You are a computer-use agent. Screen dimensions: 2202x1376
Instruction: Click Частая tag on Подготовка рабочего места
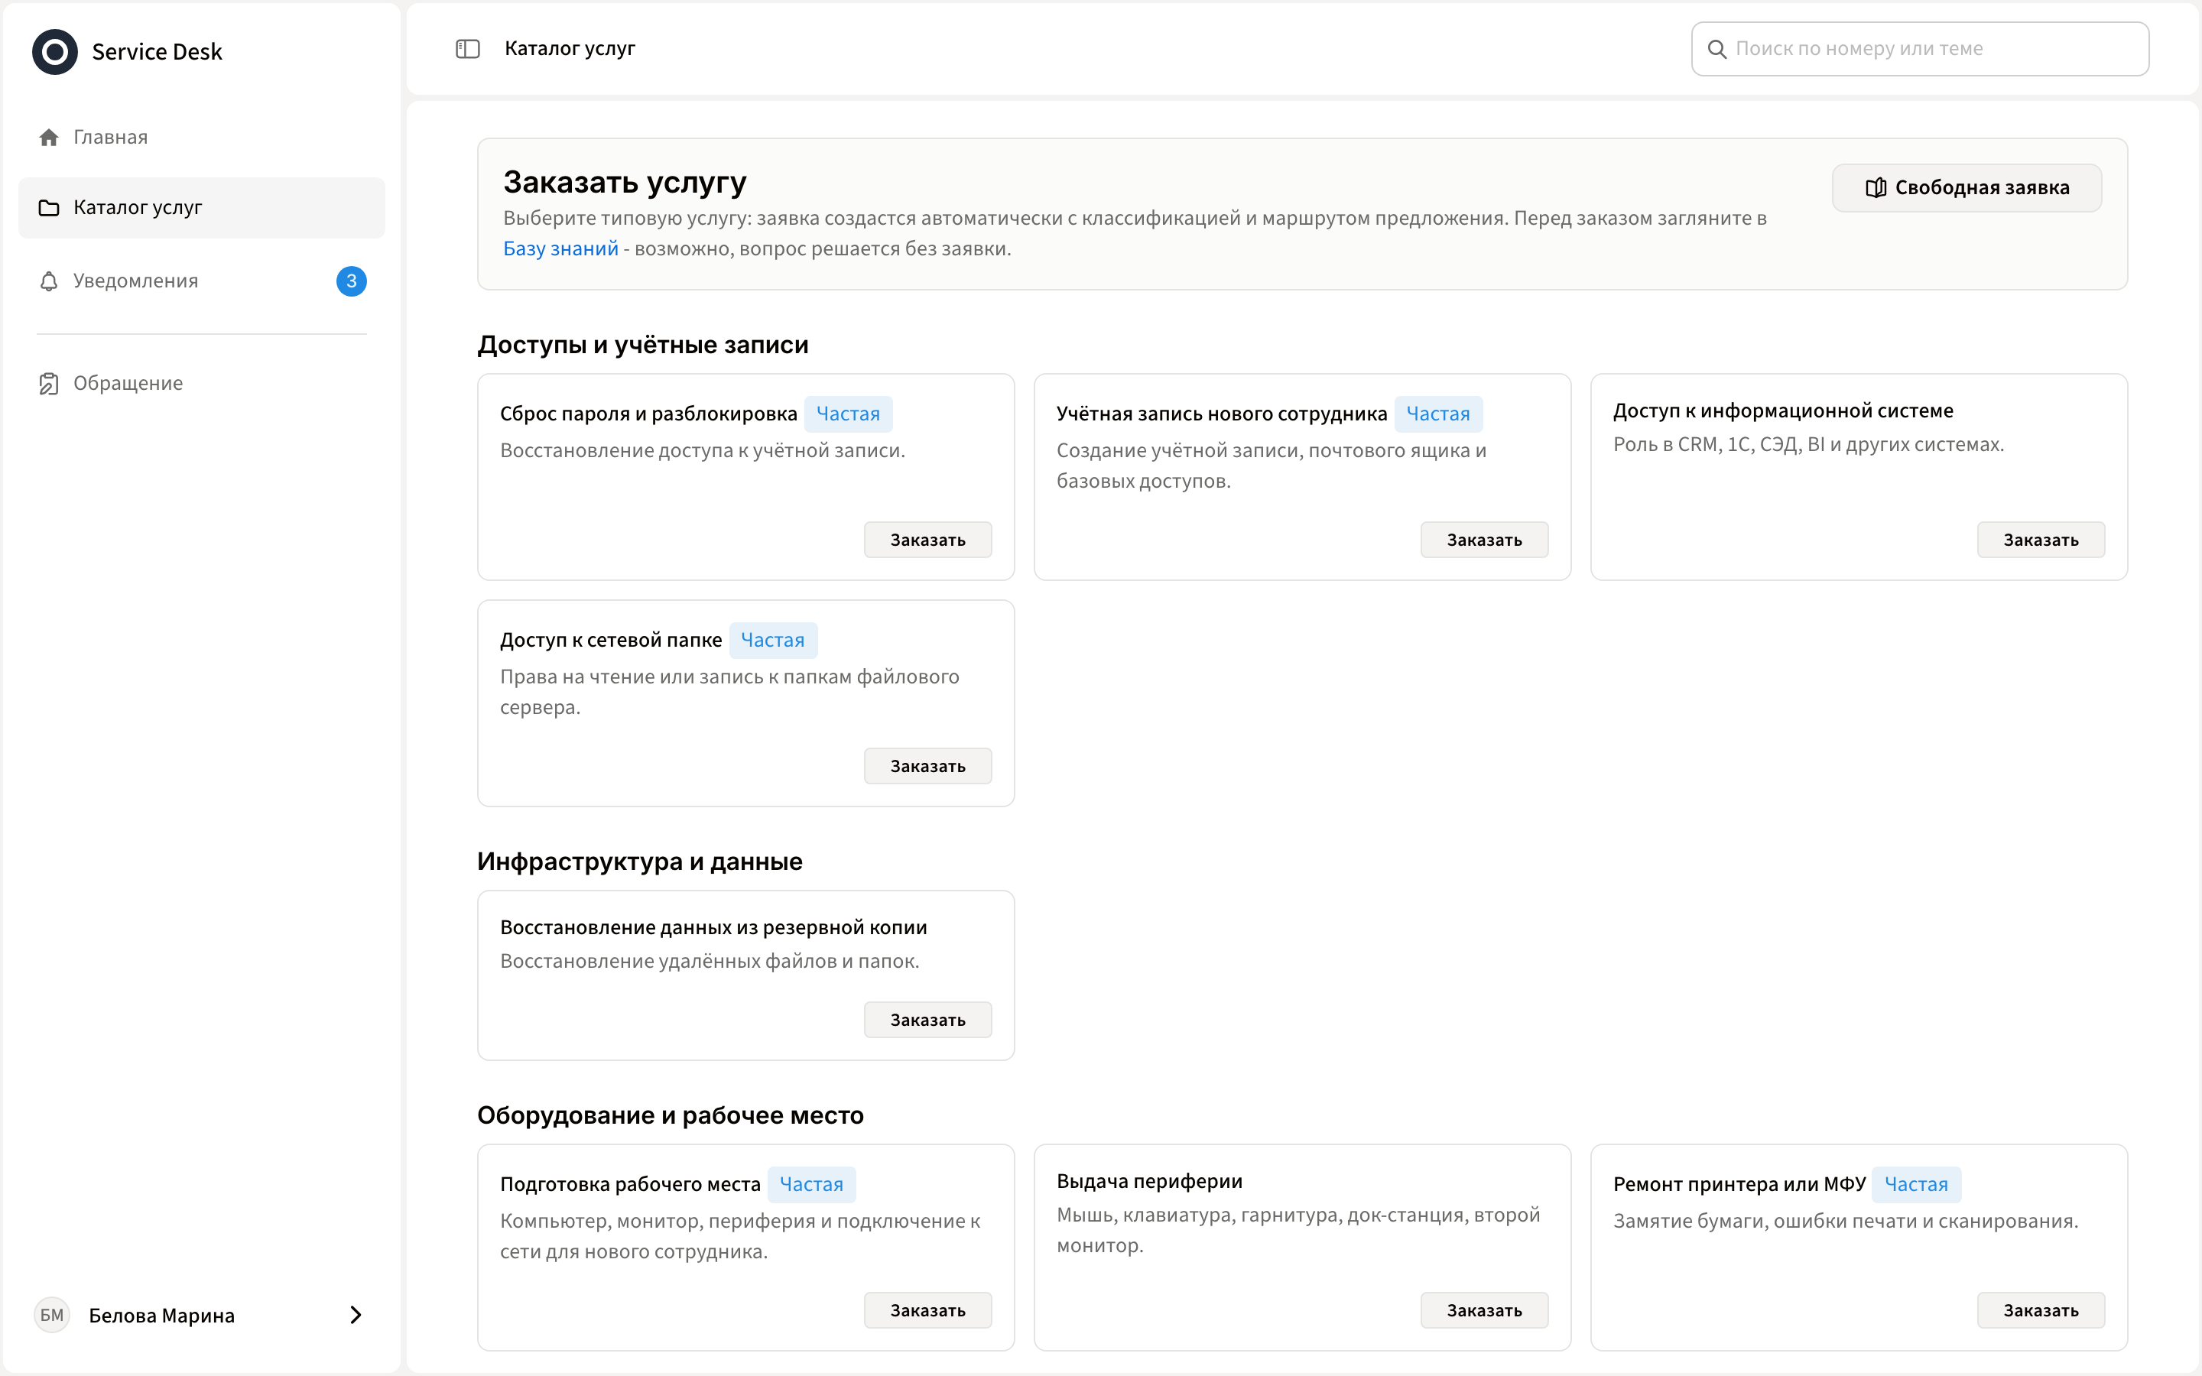810,1185
